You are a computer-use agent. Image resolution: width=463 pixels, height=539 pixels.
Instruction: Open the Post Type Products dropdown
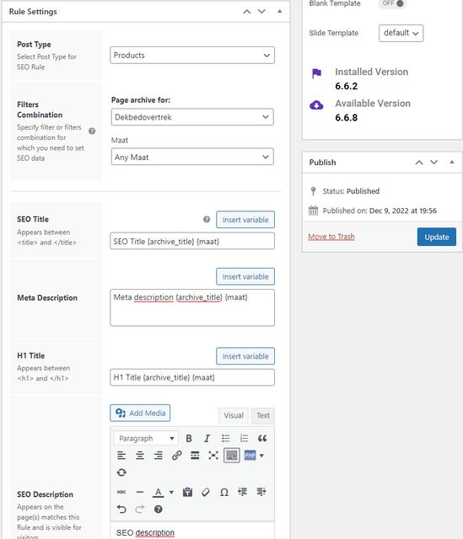coord(192,56)
